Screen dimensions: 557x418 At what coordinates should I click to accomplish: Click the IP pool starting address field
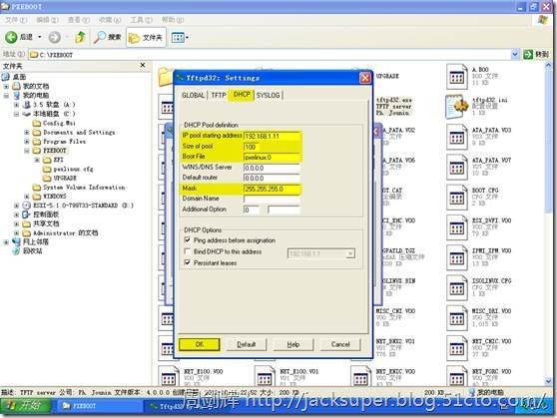click(x=272, y=136)
